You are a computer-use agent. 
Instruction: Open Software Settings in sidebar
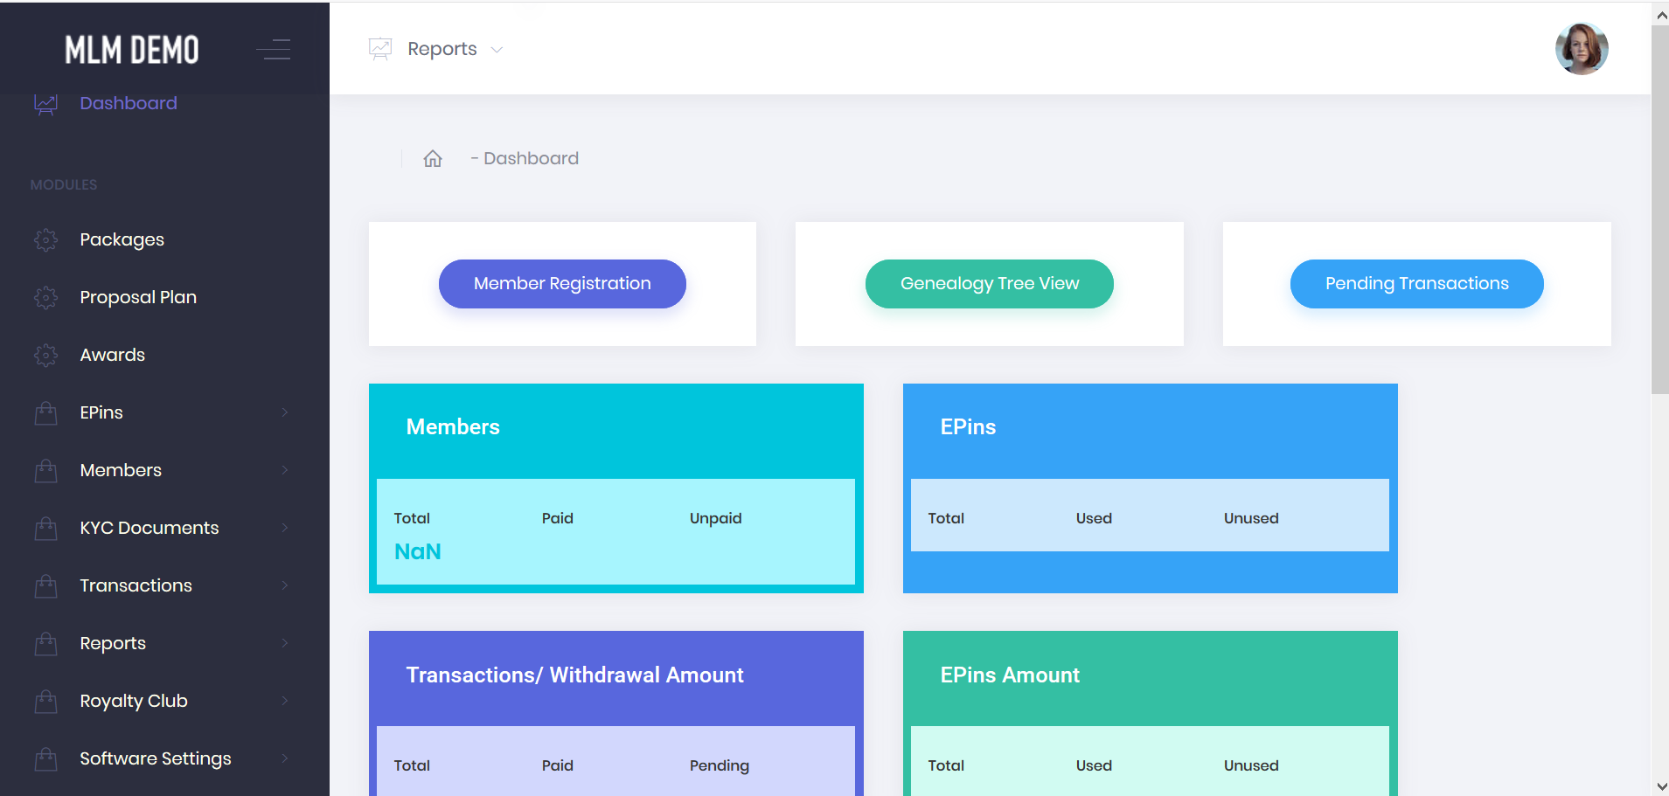(156, 758)
